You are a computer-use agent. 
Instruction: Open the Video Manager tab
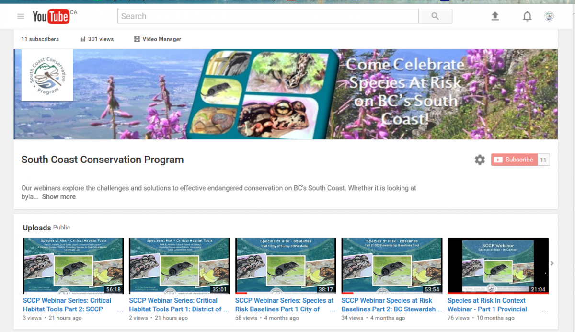(158, 39)
